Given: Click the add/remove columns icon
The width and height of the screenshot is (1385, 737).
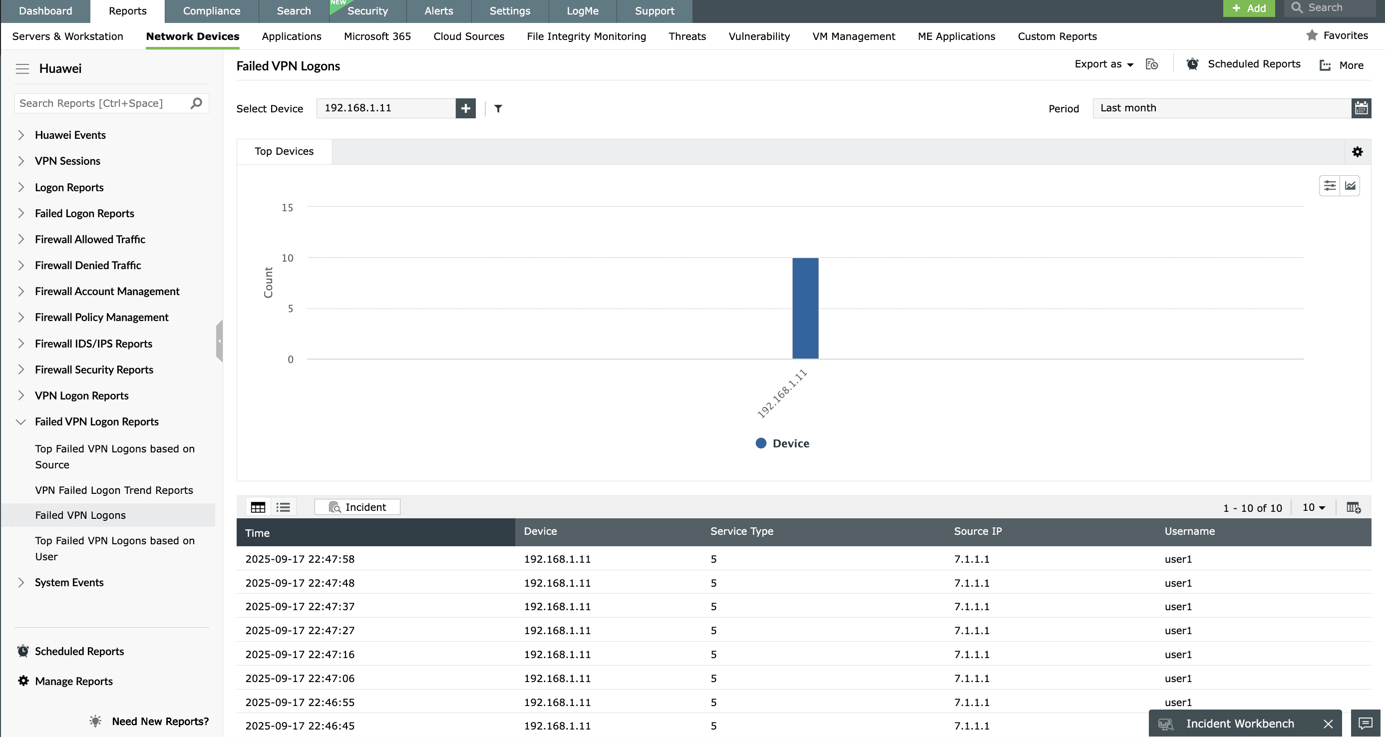Looking at the screenshot, I should [1353, 507].
